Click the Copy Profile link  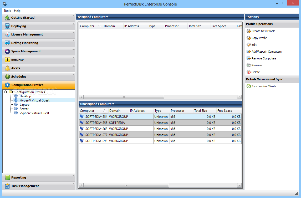click(259, 38)
